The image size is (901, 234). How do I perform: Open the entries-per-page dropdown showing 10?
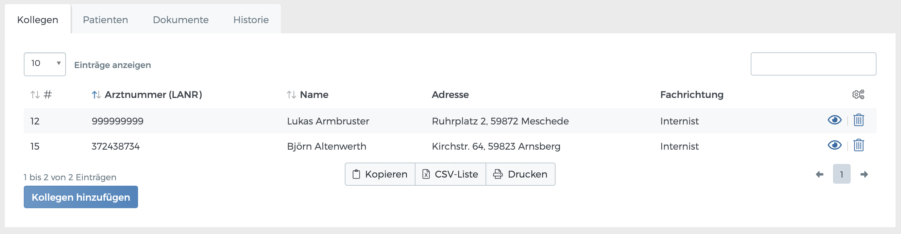click(x=45, y=64)
